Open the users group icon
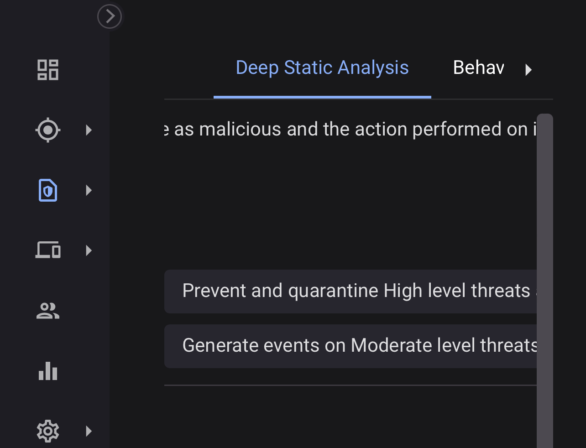Viewport: 586px width, 448px height. click(x=48, y=311)
